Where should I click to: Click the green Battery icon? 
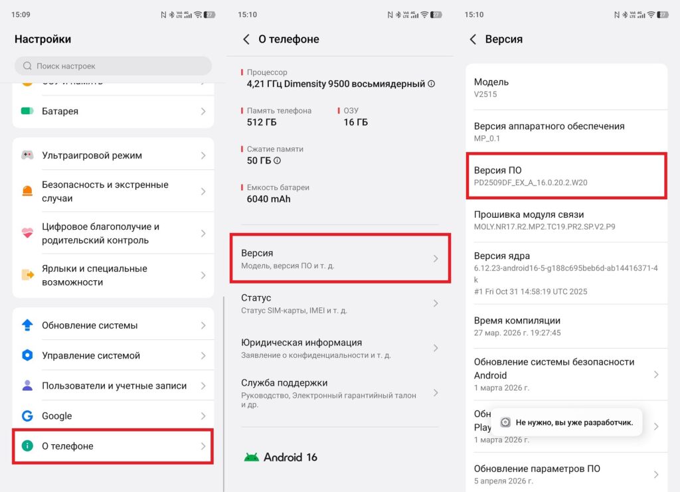tap(27, 111)
